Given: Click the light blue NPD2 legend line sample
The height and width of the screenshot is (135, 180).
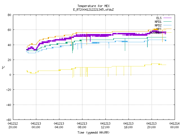Looking at the screenshot, I should click(x=167, y=25).
